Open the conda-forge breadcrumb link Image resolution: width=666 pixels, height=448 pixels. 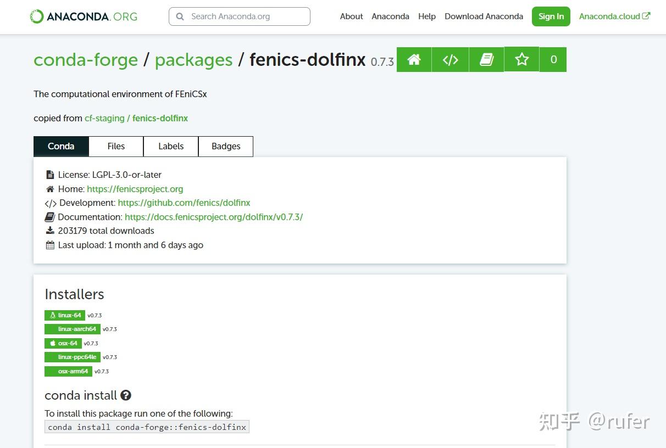86,59
